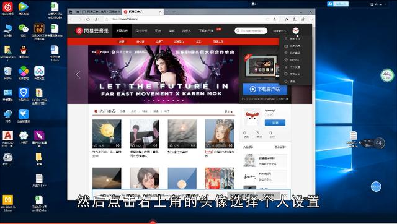Click the browser refresh icon
This screenshot has width=397, height=224.
click(88, 19)
